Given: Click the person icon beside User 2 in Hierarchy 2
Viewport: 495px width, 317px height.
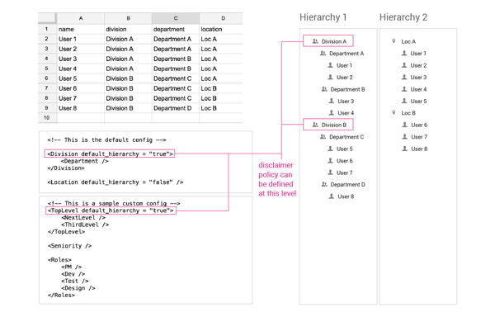Looking at the screenshot, I should 404,65.
